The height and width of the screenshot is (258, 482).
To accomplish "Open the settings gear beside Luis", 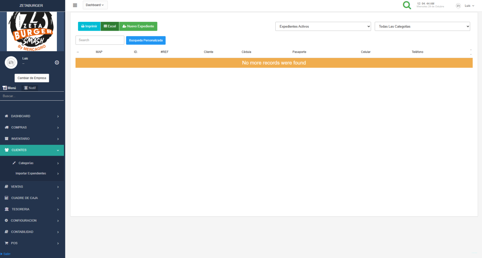I will [x=57, y=62].
